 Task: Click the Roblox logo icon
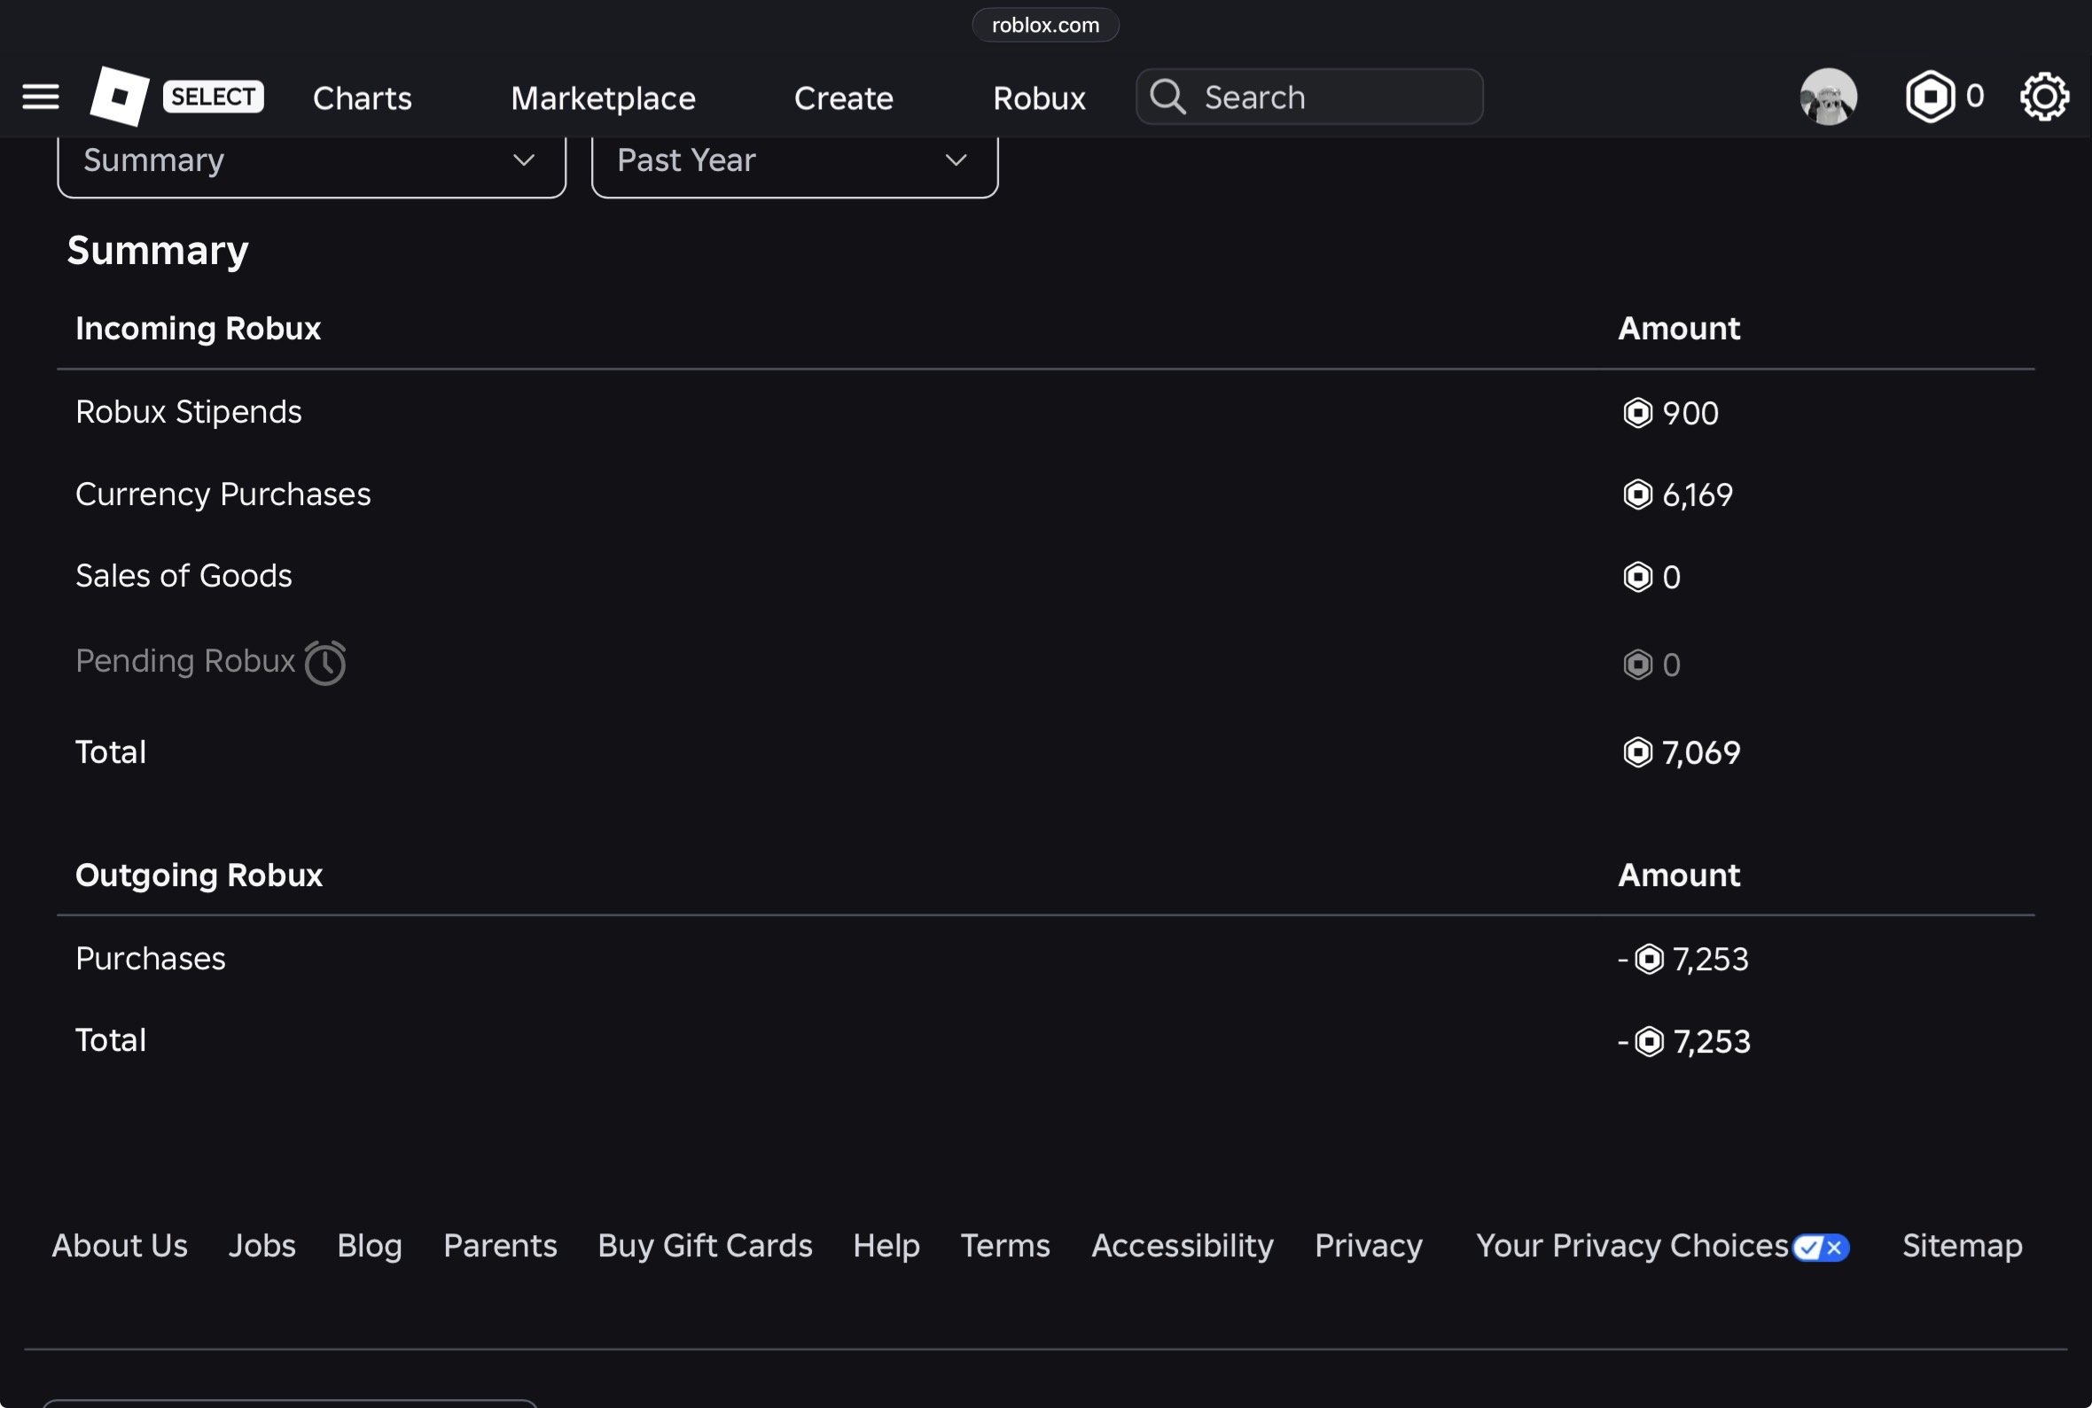(120, 96)
